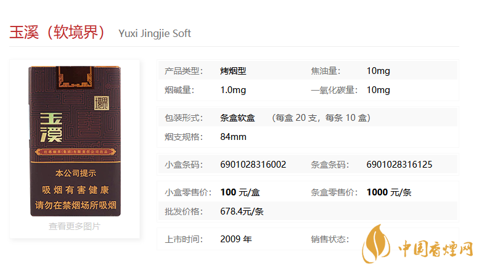
Task: Click the 1000 元/条 carton price
Action: pos(389,192)
